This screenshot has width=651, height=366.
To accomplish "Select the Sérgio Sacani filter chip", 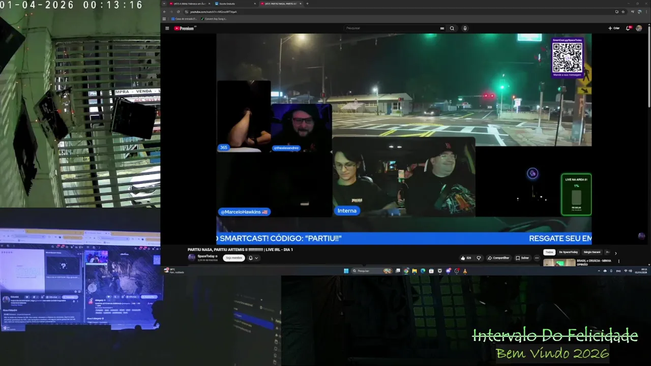I will point(592,252).
